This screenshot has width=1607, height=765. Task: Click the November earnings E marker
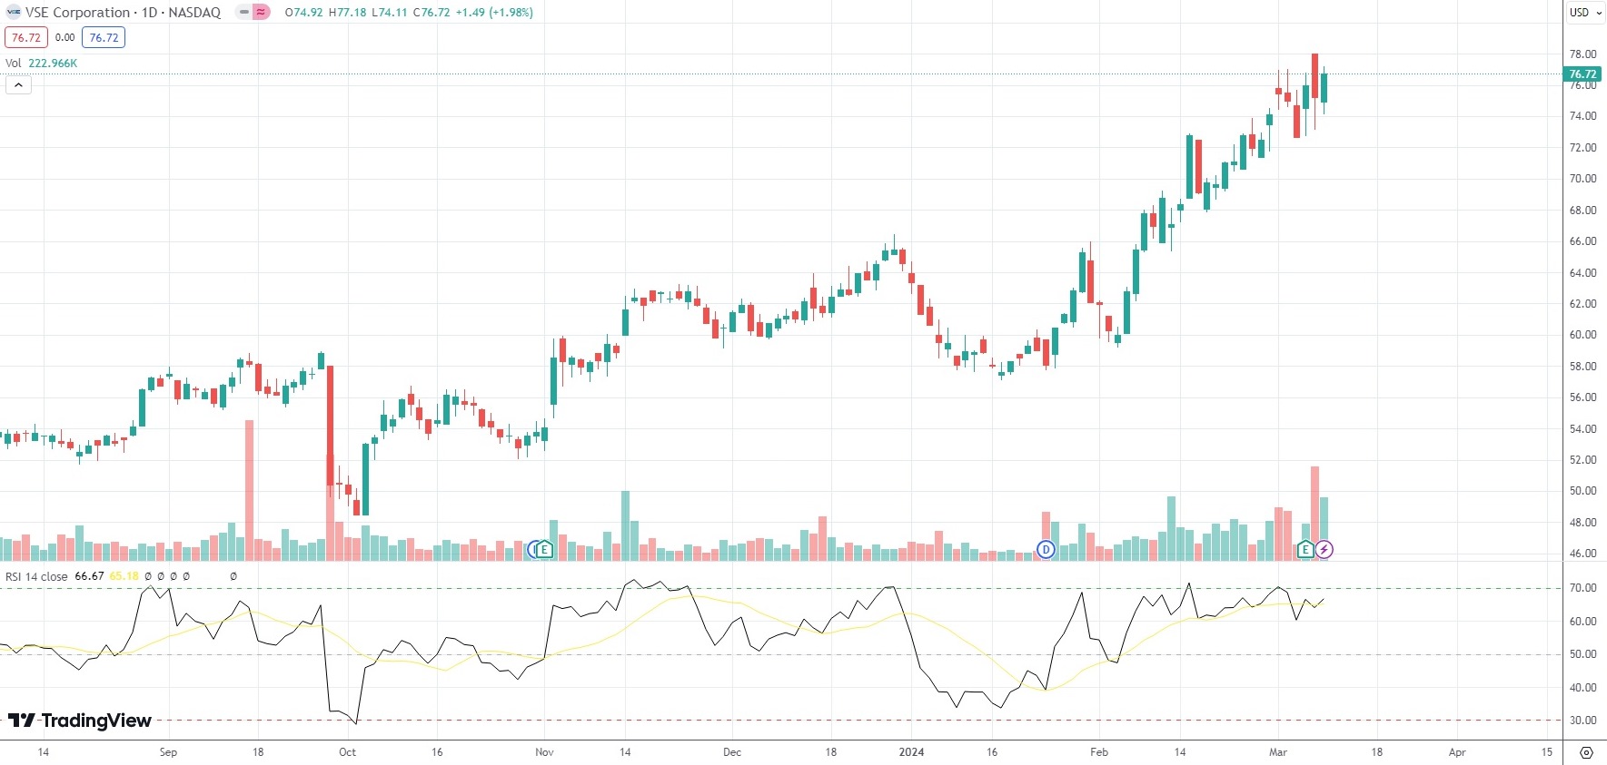(x=544, y=549)
